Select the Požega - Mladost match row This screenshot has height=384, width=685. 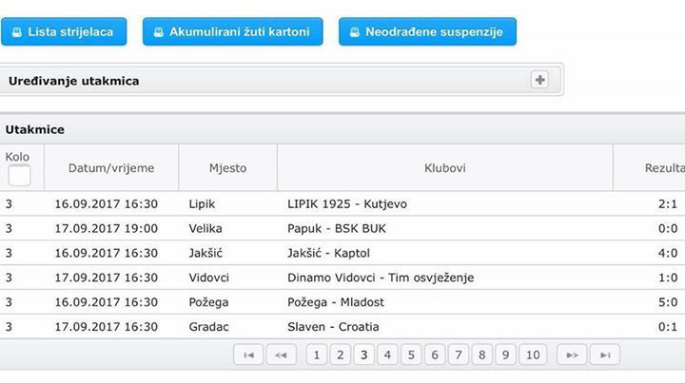337,302
